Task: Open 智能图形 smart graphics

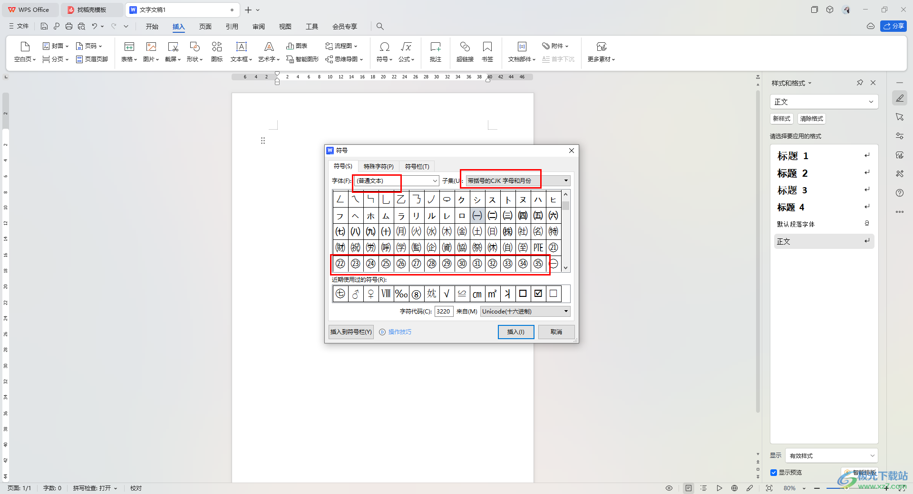Action: point(302,59)
